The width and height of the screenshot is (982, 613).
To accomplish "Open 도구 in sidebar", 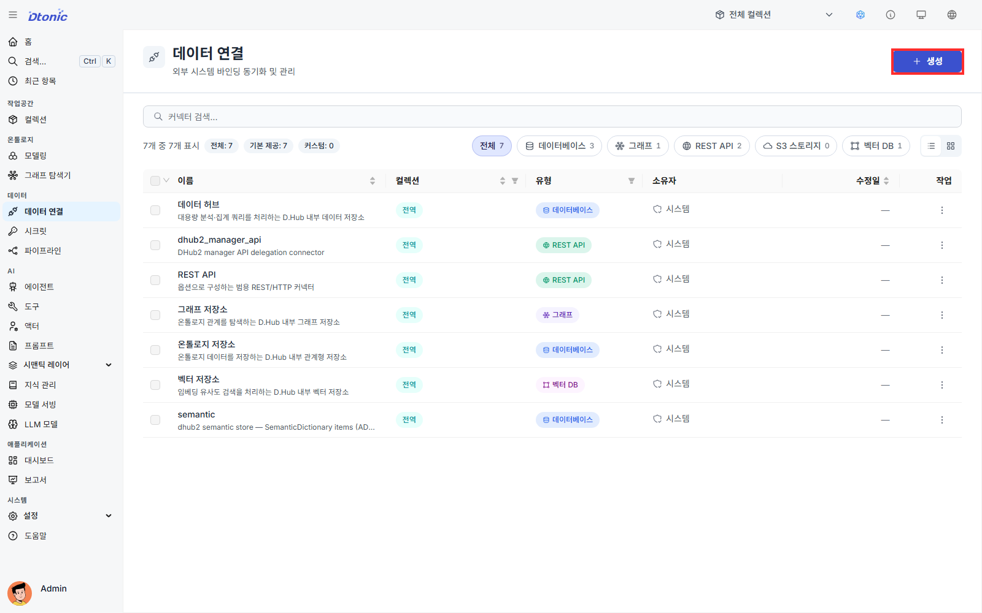I will coord(61,306).
